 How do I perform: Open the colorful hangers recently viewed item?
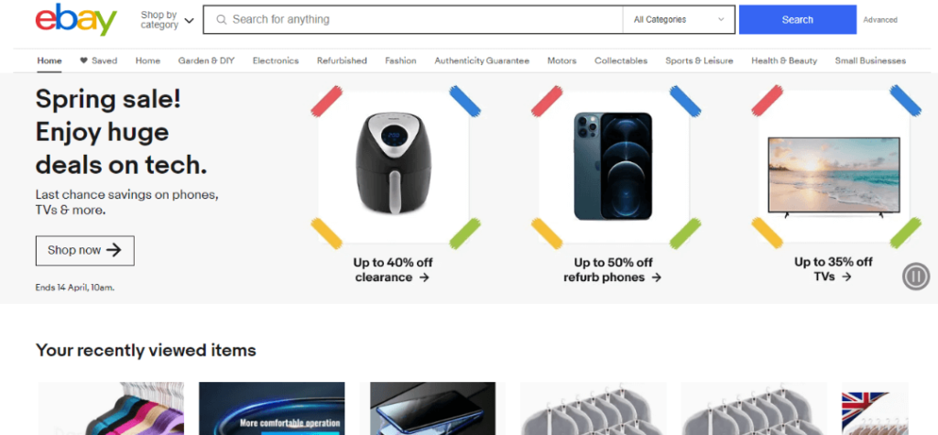click(111, 408)
